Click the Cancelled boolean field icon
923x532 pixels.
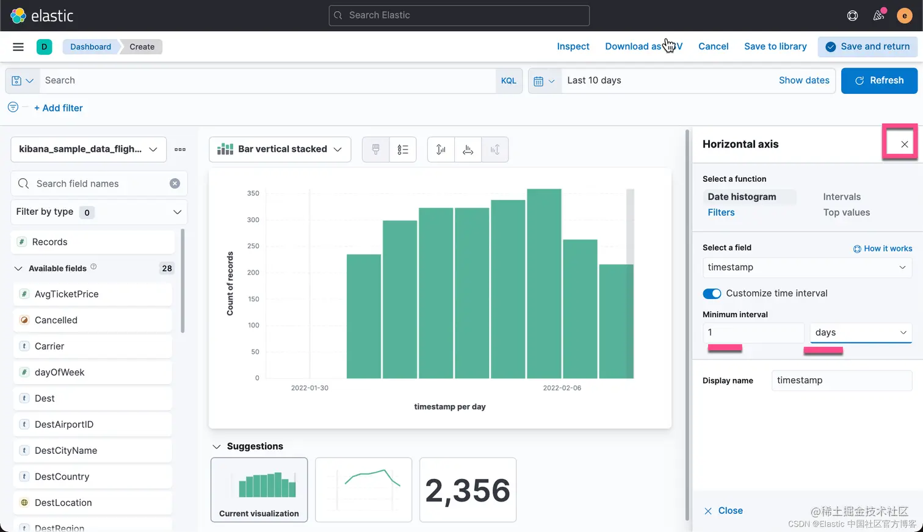click(x=24, y=320)
